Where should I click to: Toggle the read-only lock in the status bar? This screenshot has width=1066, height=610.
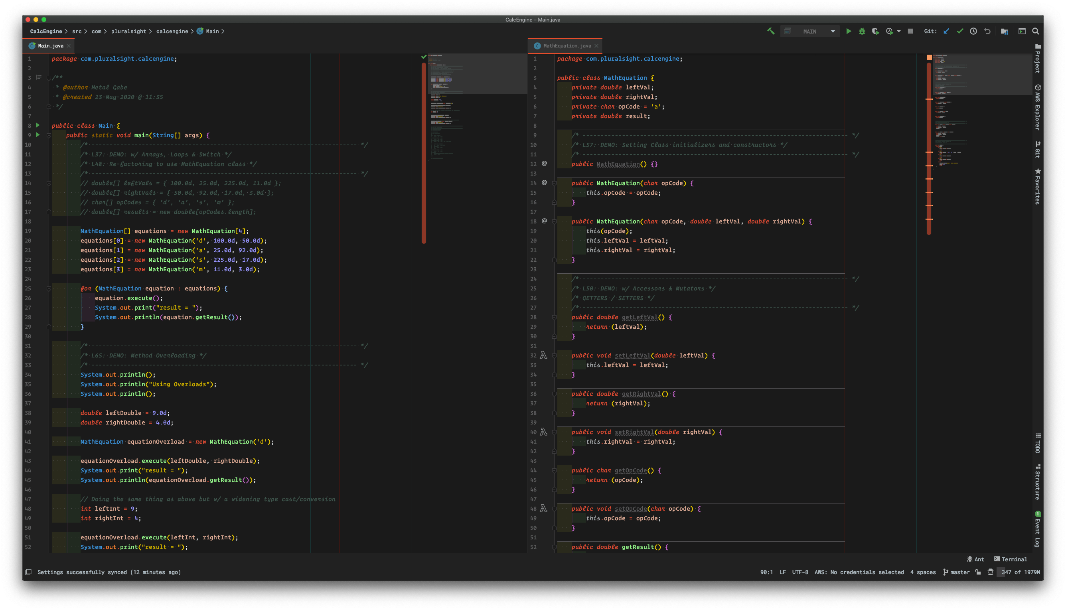978,572
